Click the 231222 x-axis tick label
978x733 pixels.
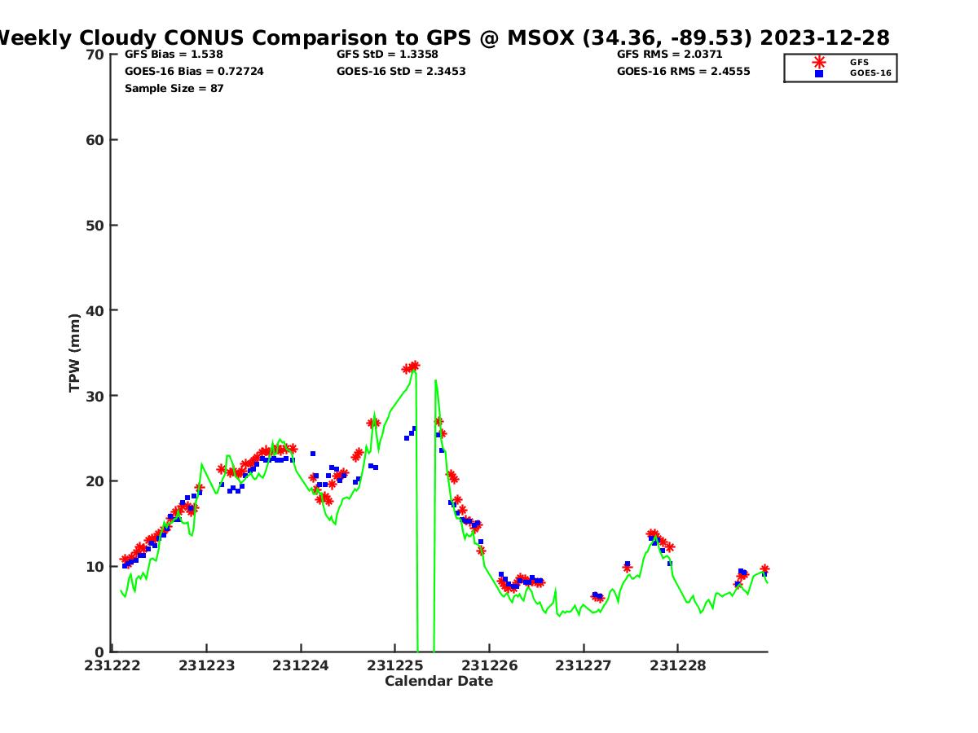(112, 665)
